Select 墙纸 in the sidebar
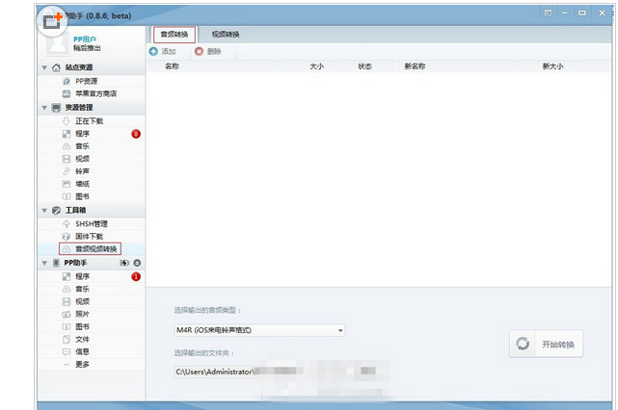Screen dimensions: 618x410 (92, 184)
